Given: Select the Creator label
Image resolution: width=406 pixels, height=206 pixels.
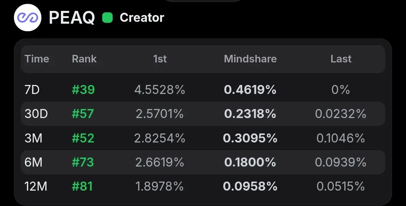Looking at the screenshot, I should click(142, 18).
